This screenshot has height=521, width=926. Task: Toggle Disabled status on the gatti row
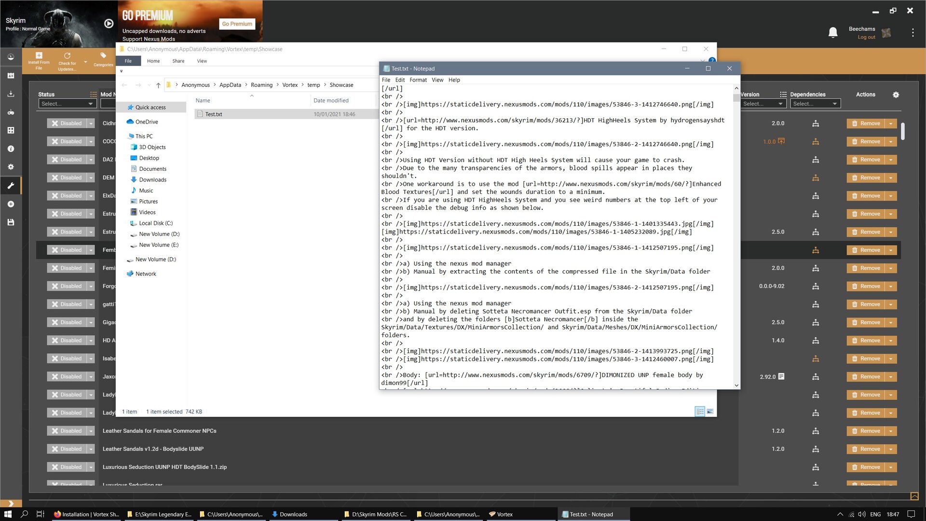pyautogui.click(x=67, y=304)
